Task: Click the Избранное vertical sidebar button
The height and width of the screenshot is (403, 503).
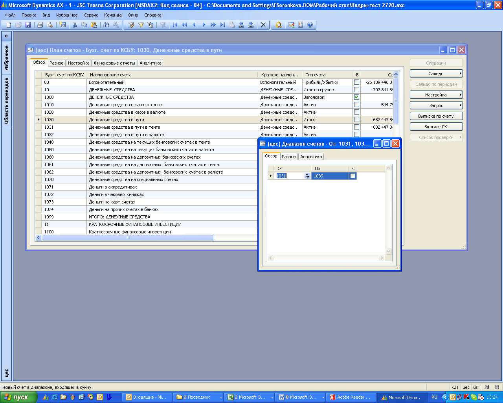Action: point(6,57)
